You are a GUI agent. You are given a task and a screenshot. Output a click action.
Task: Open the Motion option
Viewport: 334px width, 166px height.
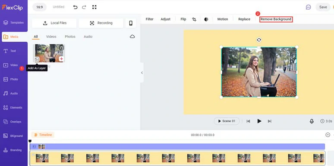point(223,19)
